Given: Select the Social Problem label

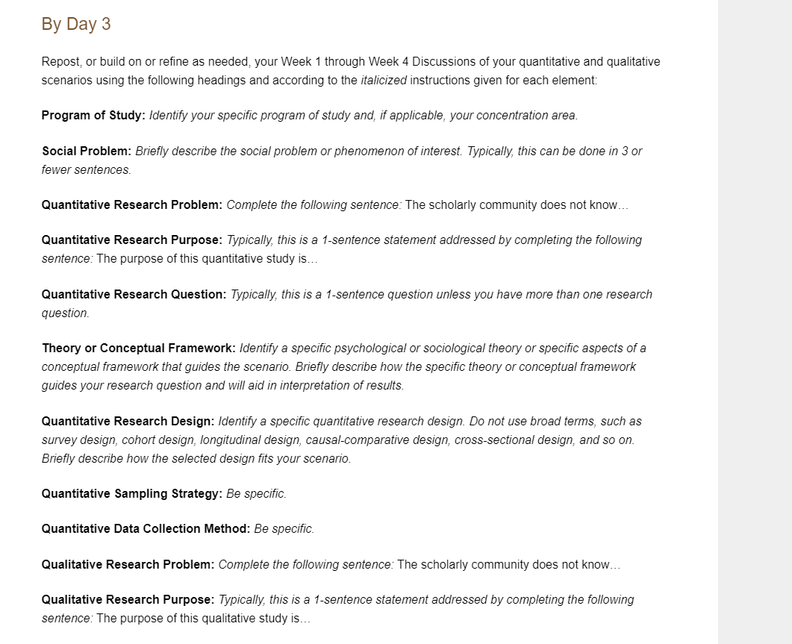Looking at the screenshot, I should [87, 151].
